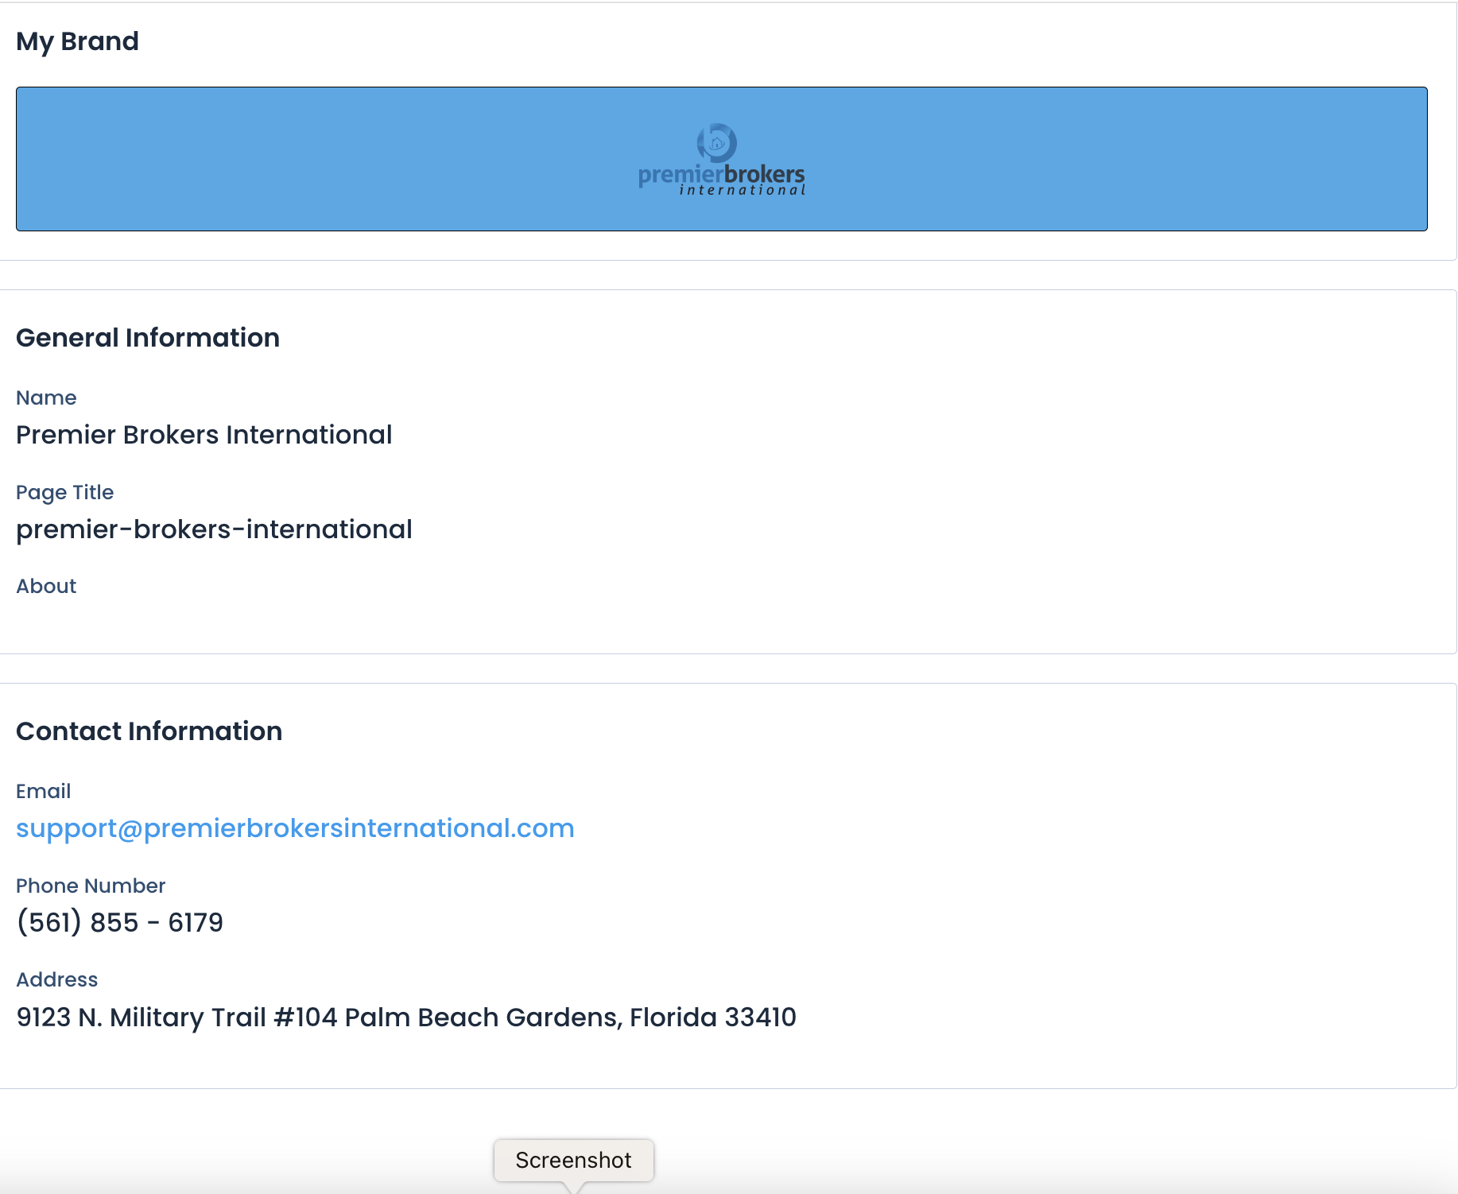This screenshot has height=1194, width=1458.
Task: Select the General Information heading
Action: coord(148,338)
